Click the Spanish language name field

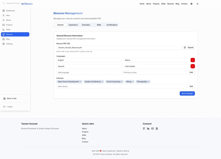point(90,66)
